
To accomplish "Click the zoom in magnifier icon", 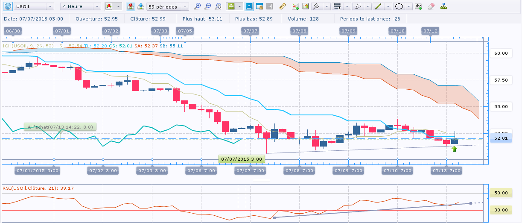I will 197,6.
